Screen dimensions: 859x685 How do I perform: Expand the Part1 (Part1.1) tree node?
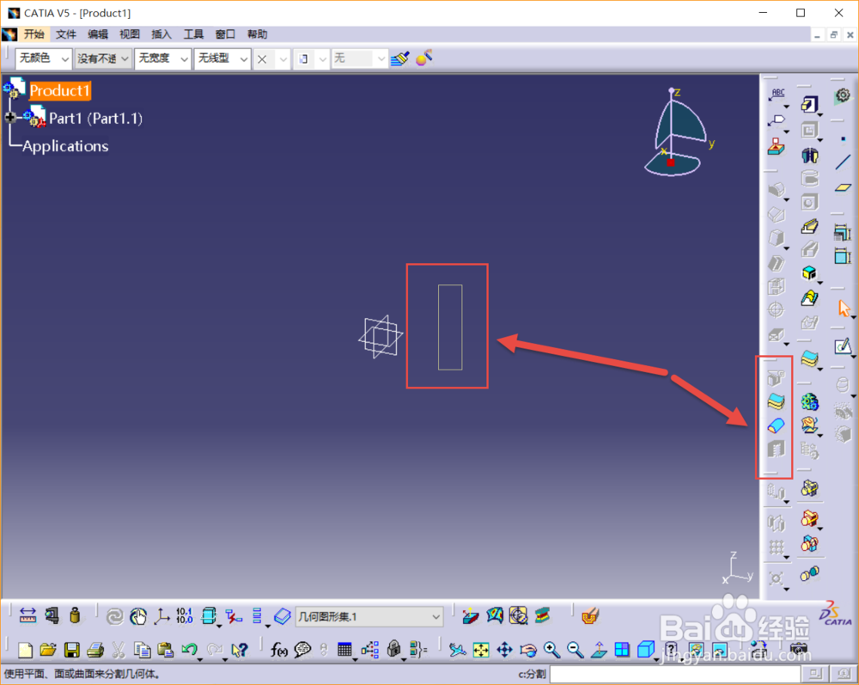point(9,117)
